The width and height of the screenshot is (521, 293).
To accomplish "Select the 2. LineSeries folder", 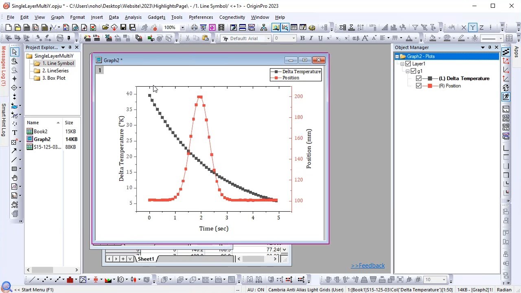I will tap(55, 70).
